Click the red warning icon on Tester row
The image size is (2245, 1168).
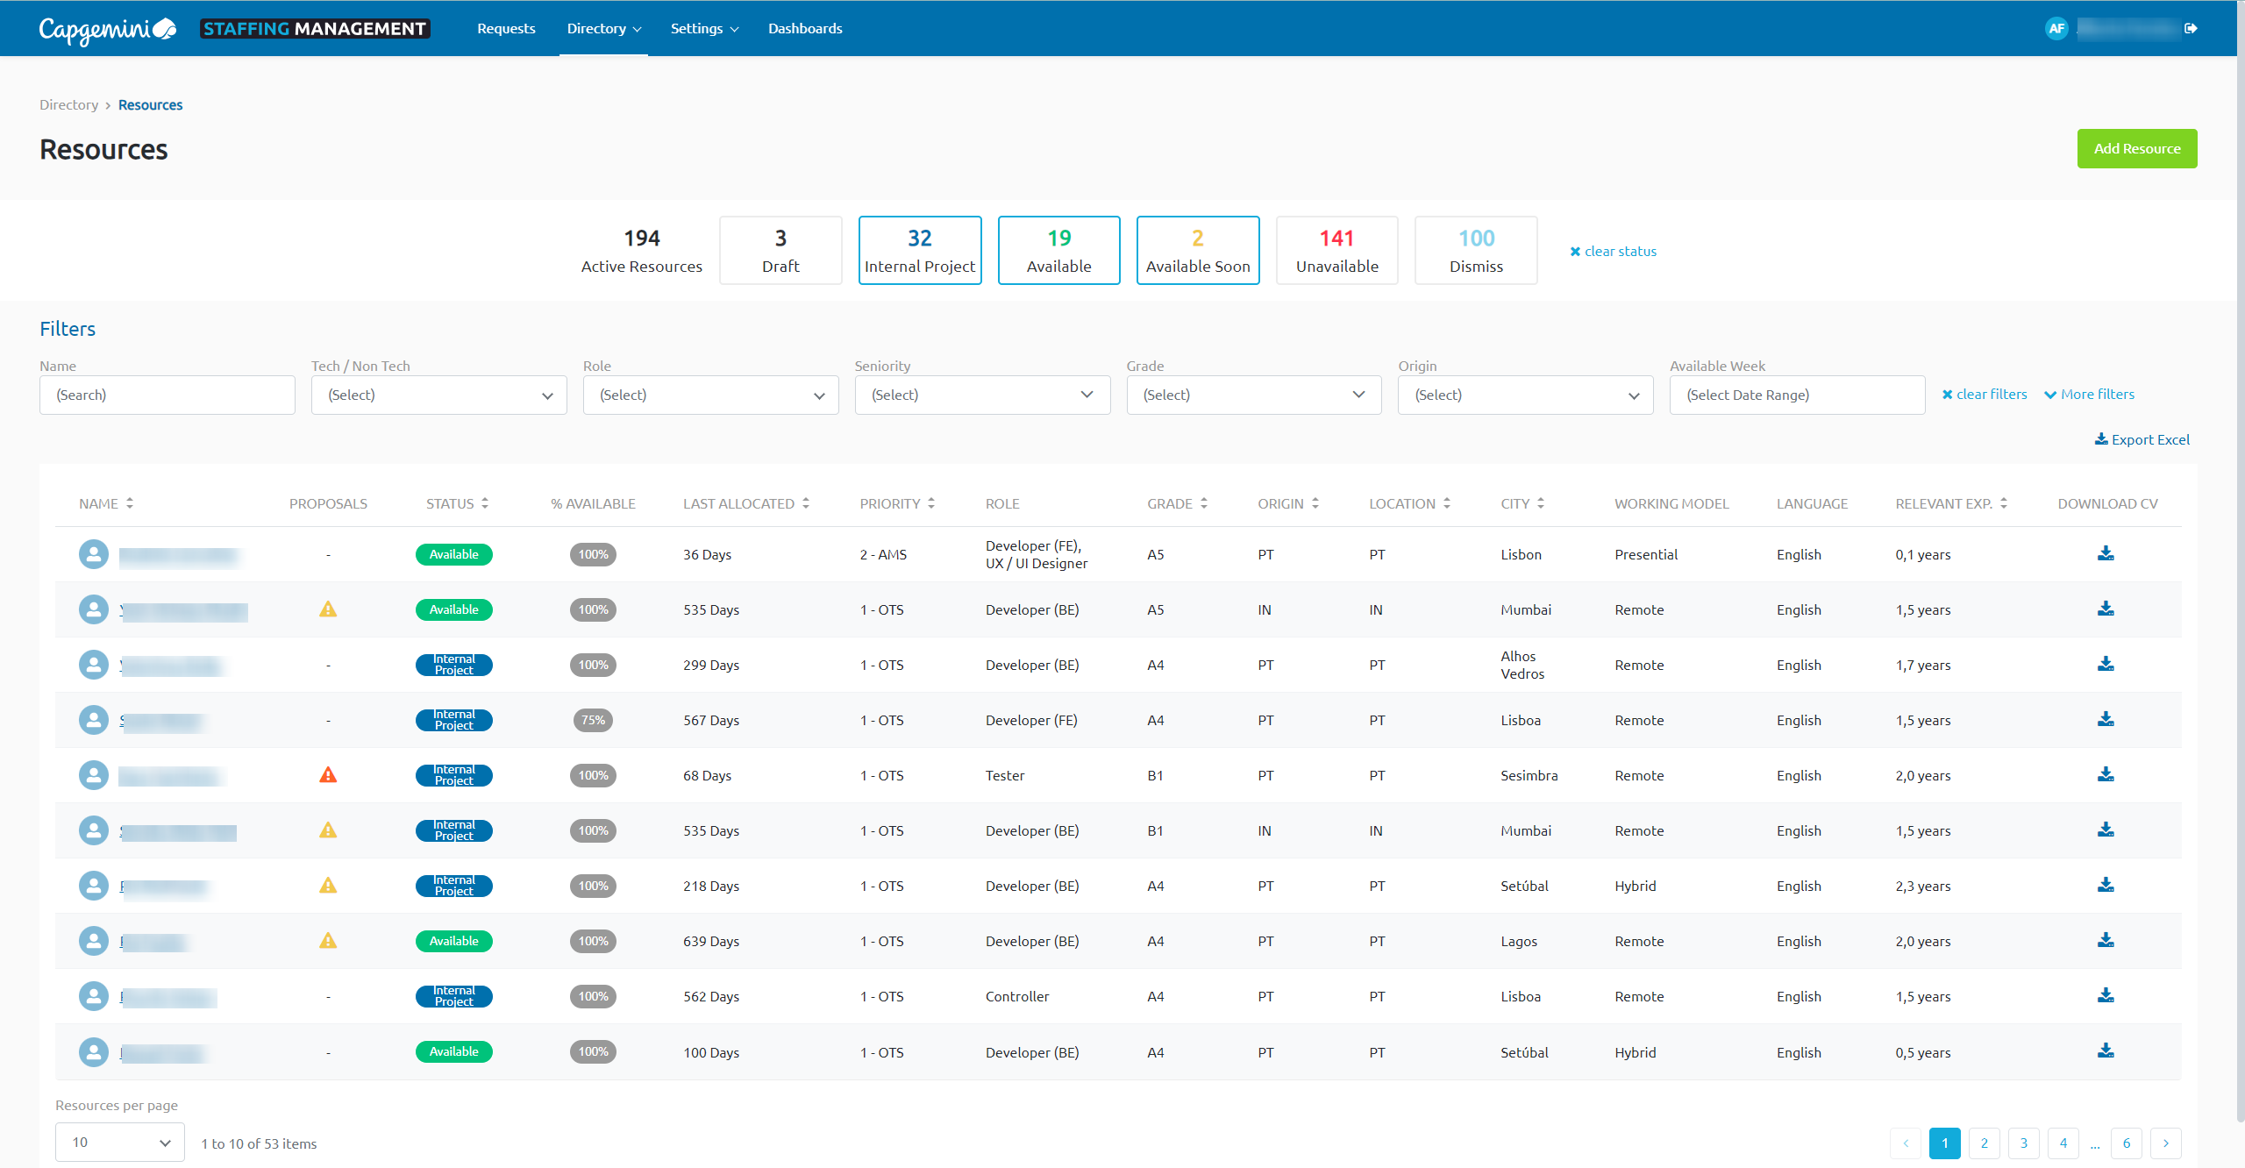[x=328, y=775]
